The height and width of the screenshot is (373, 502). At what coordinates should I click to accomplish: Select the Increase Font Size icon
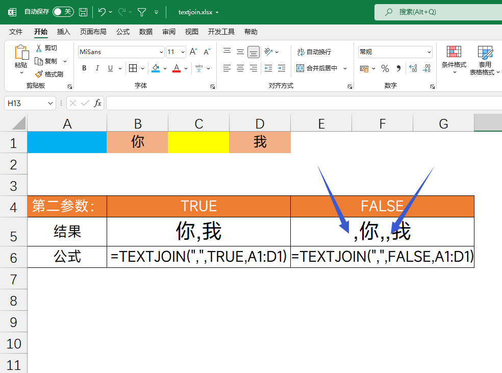click(x=193, y=51)
